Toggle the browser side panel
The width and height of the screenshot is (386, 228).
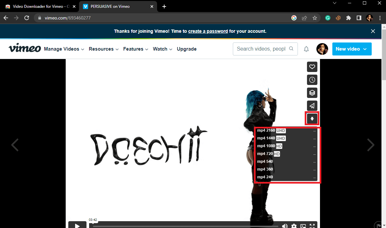click(x=359, y=18)
